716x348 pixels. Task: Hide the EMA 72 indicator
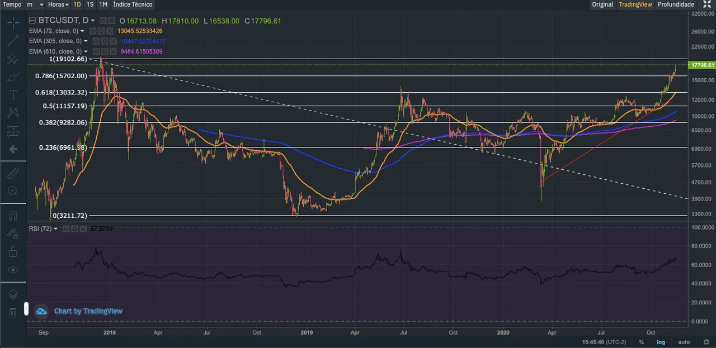(93, 31)
